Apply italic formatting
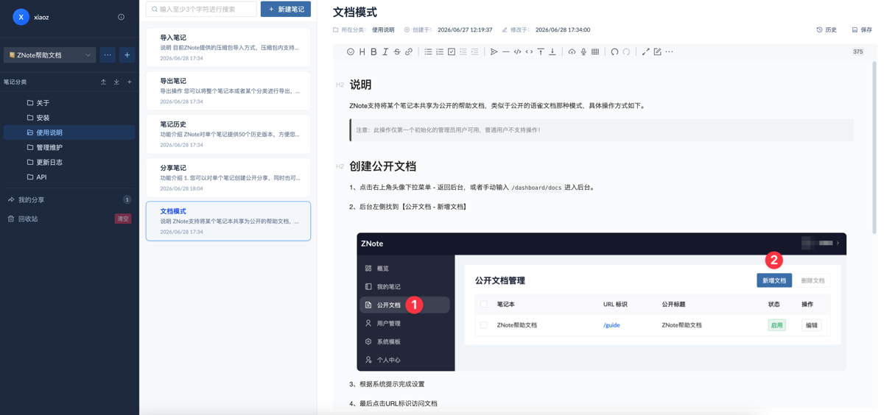 pyautogui.click(x=385, y=52)
